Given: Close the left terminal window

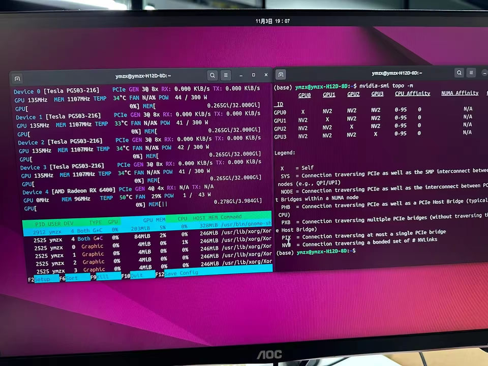Looking at the screenshot, I should coord(266,75).
